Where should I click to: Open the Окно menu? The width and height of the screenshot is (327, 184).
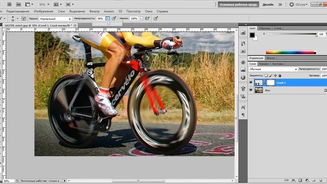[x=149, y=11]
